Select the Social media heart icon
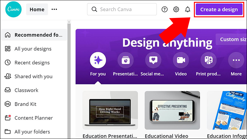The image size is (247, 139). (153, 60)
